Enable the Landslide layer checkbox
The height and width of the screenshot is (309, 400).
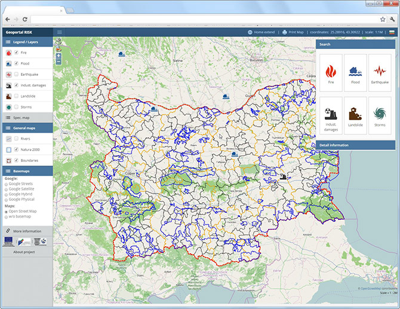click(x=16, y=96)
